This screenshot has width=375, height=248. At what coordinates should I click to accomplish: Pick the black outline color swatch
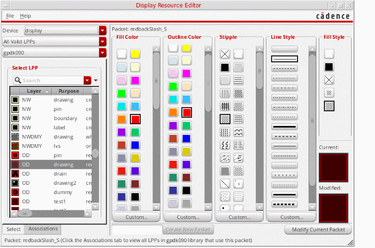coord(186,190)
